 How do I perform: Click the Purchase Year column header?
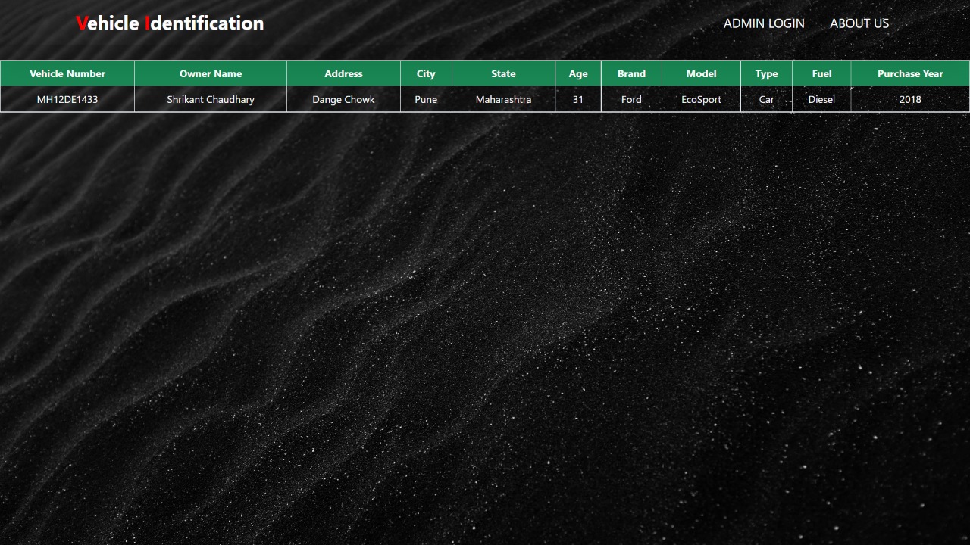pos(909,73)
